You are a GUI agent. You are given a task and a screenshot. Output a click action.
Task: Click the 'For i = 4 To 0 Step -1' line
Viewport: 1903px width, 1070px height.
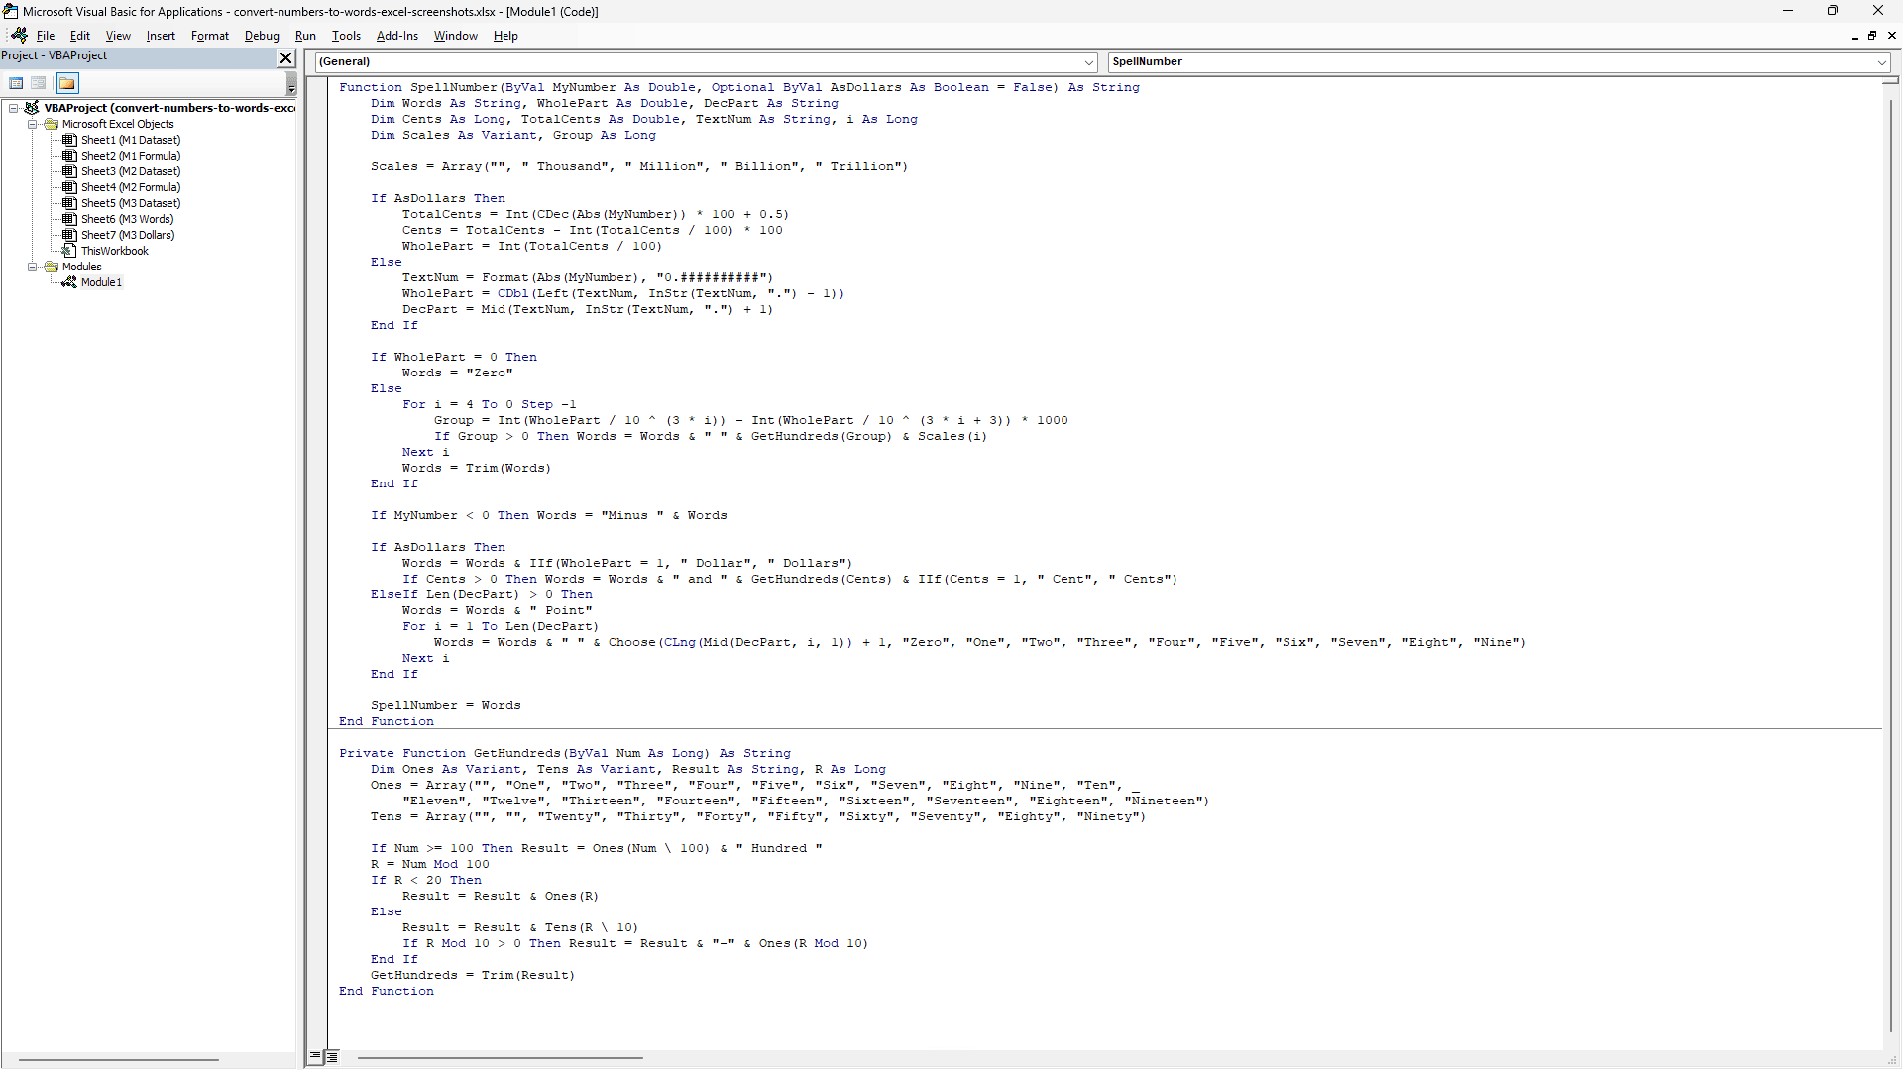[x=489, y=404]
